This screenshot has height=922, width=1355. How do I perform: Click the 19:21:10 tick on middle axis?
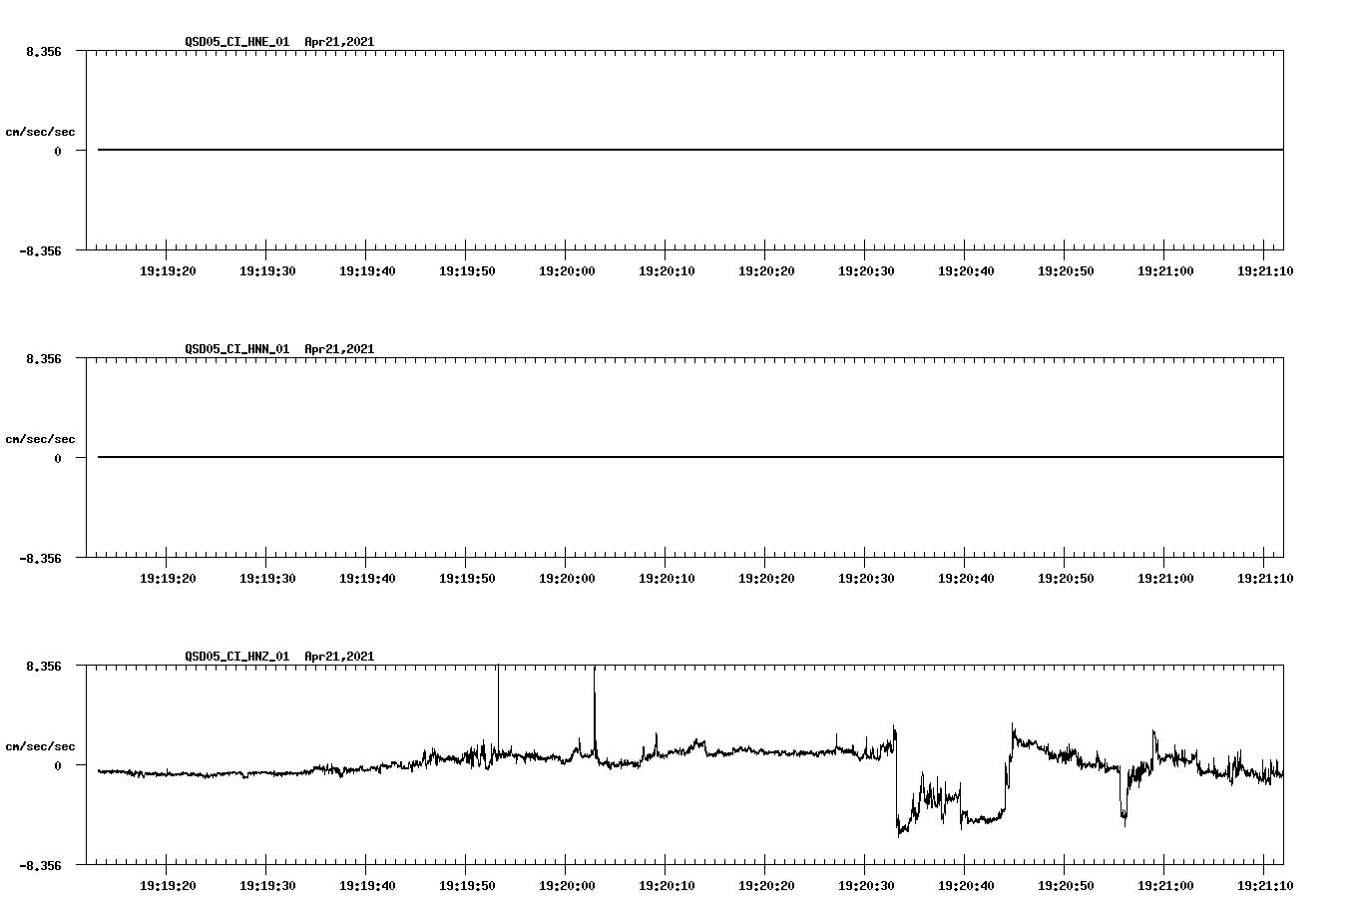tap(1263, 577)
